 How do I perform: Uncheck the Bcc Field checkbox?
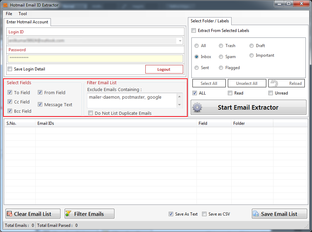(10, 111)
